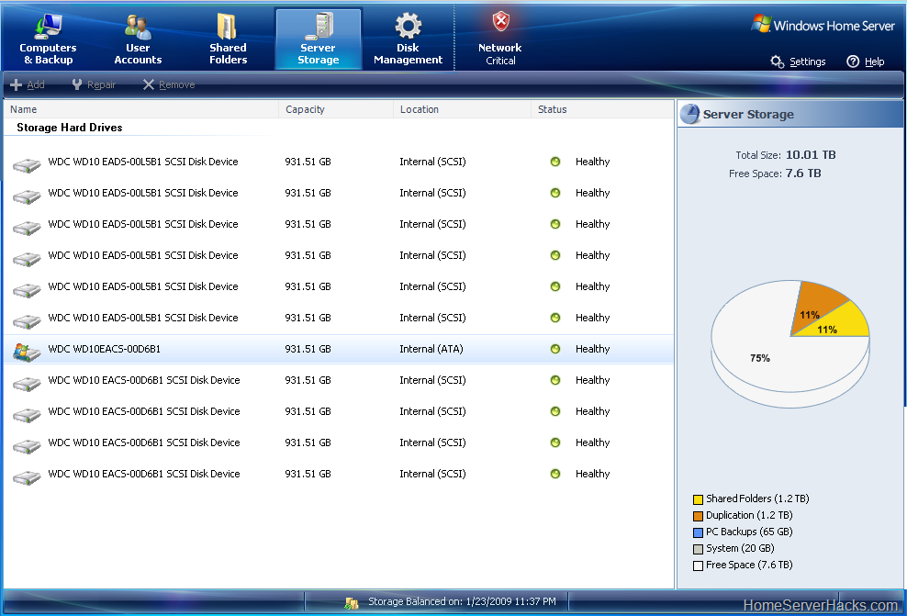Click the Repair toolbar button

(94, 85)
